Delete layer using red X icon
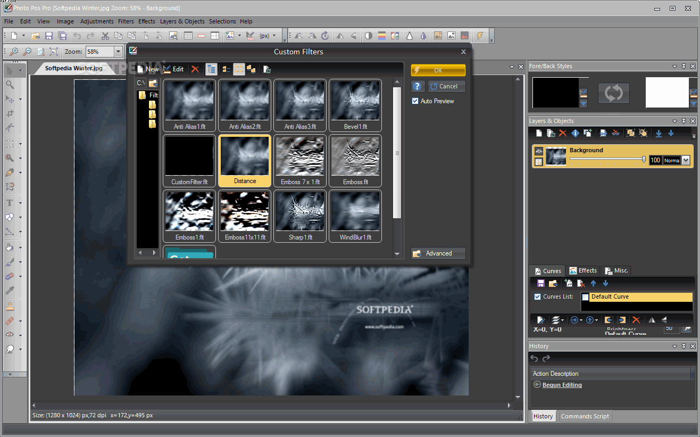This screenshot has height=437, width=700. point(562,133)
